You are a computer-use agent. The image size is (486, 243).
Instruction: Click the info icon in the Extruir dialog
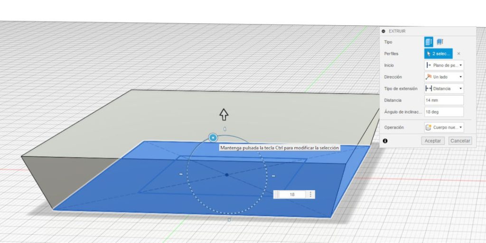385,141
